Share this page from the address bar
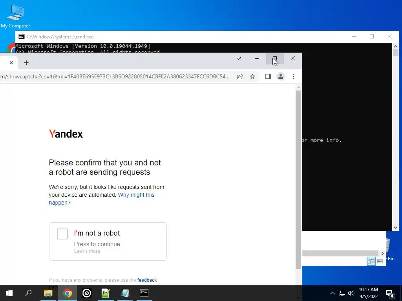 pos(240,76)
